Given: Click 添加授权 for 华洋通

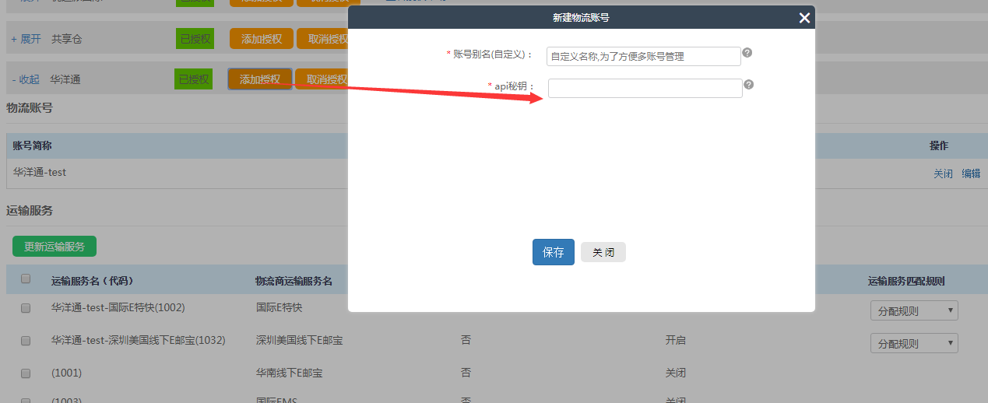Looking at the screenshot, I should (x=260, y=79).
